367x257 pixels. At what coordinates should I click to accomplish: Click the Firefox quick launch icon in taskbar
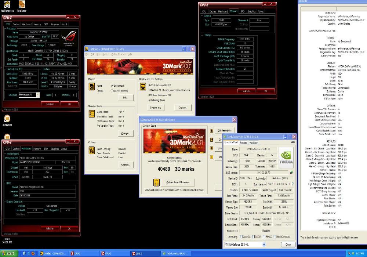(33, 253)
